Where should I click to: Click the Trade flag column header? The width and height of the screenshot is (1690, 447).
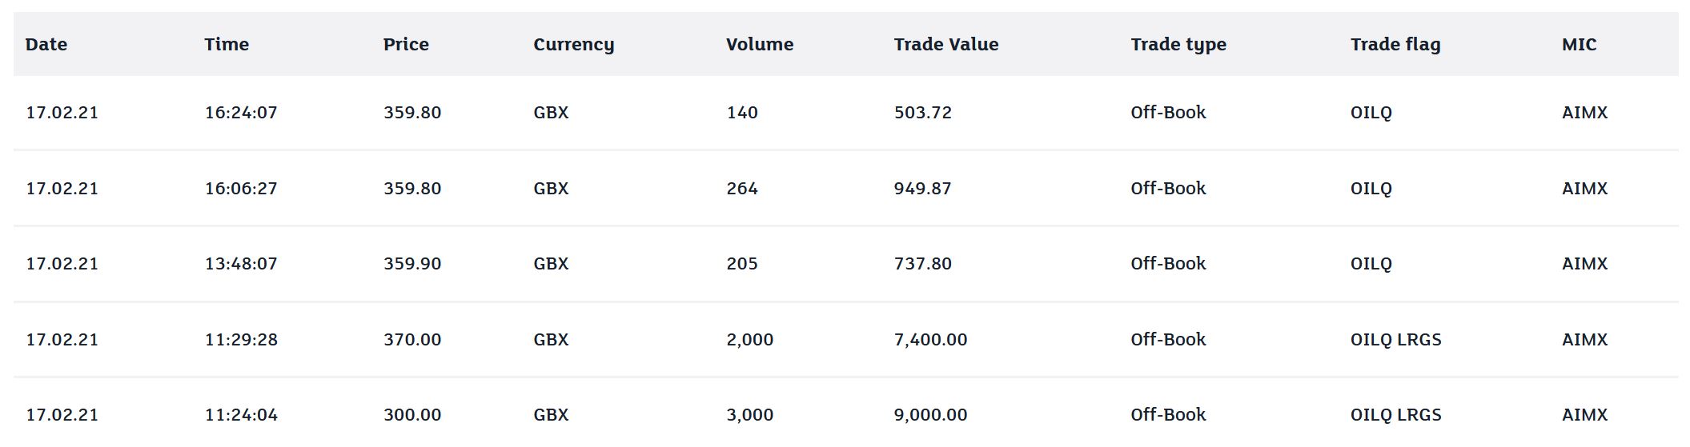(x=1395, y=45)
